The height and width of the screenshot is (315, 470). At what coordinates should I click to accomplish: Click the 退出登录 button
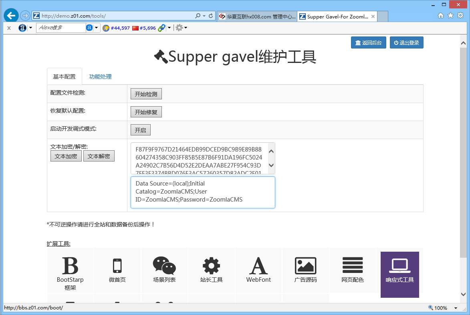[x=406, y=42]
